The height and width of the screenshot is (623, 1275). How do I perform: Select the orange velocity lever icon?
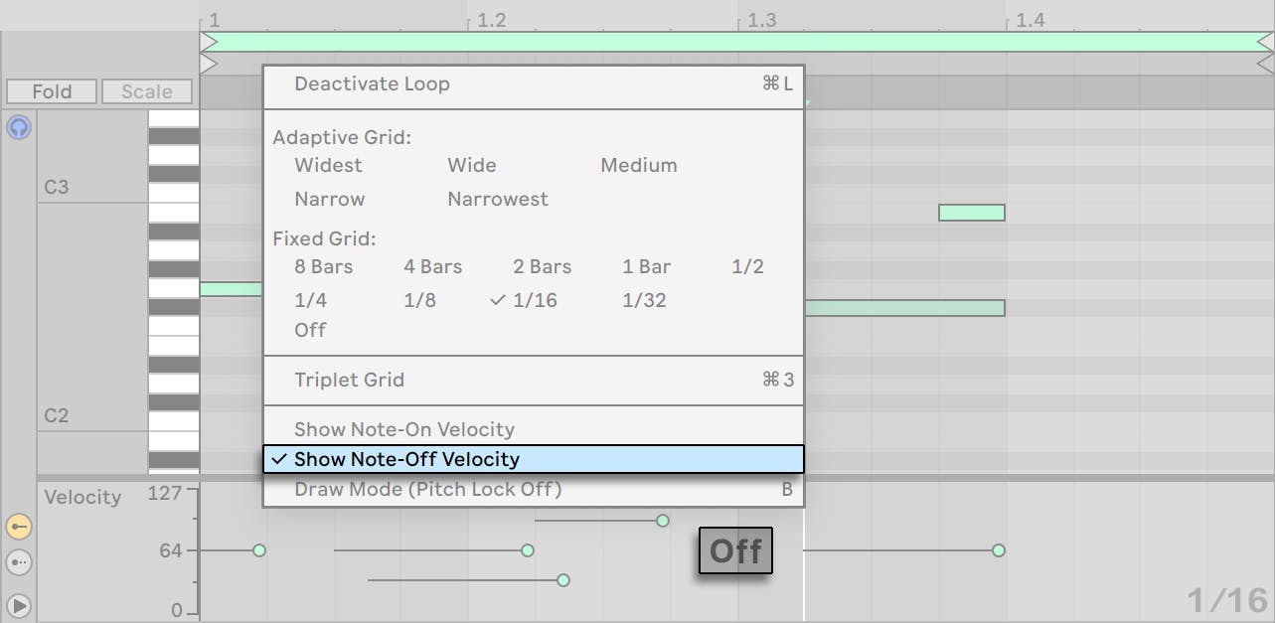[18, 527]
